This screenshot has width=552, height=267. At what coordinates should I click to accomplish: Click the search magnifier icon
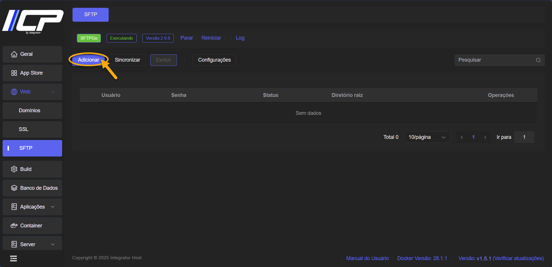click(x=538, y=60)
